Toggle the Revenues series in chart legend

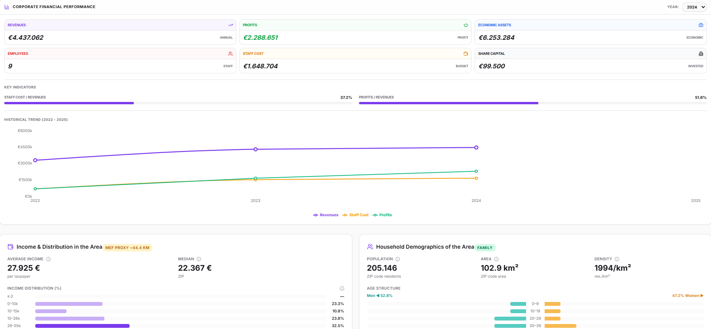(326, 215)
